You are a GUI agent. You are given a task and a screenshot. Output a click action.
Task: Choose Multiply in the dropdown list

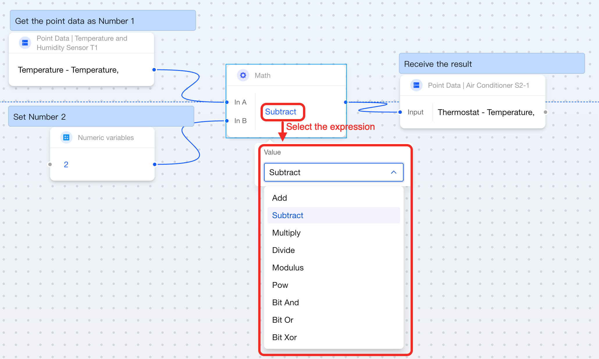(x=286, y=233)
